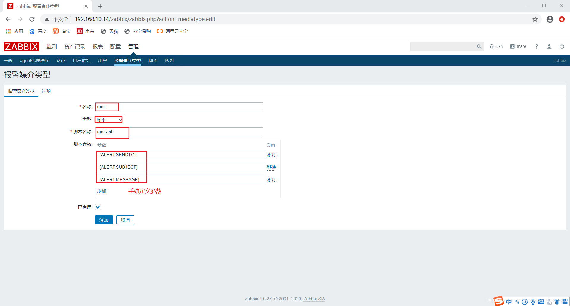Screen dimensions: 570x306
Task: Reload the page with refresh icon
Action: (x=32, y=19)
